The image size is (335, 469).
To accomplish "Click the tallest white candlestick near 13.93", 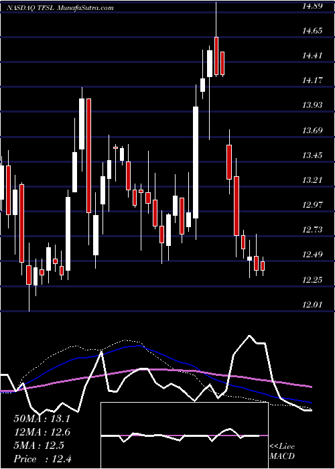I will tap(196, 162).
